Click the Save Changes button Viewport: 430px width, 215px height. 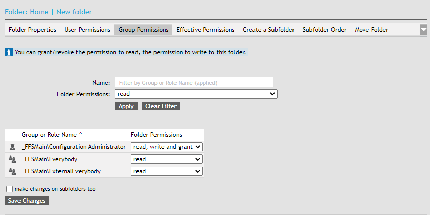point(27,201)
